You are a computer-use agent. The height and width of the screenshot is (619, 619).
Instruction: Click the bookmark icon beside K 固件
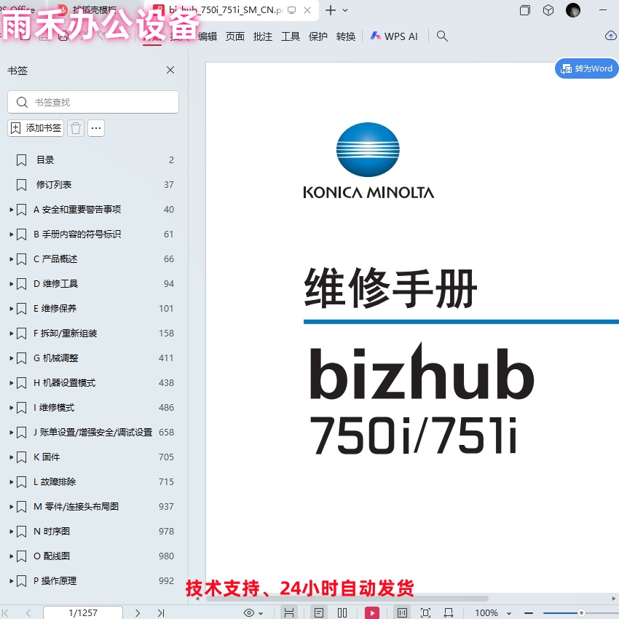click(x=21, y=457)
